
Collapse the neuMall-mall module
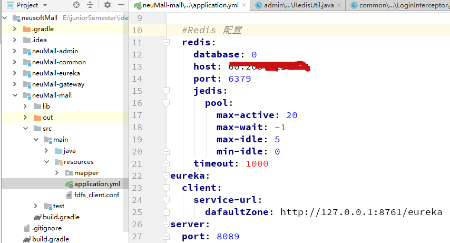coord(15,95)
